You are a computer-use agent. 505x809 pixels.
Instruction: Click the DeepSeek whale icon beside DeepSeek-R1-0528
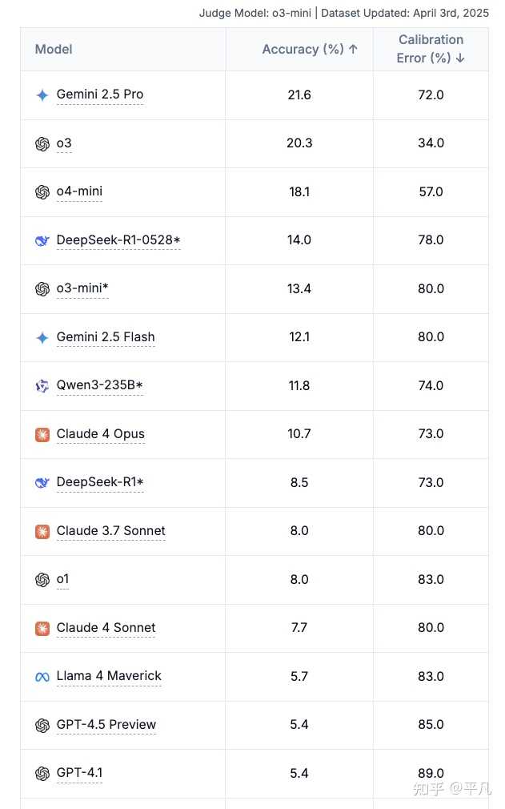[x=42, y=240]
